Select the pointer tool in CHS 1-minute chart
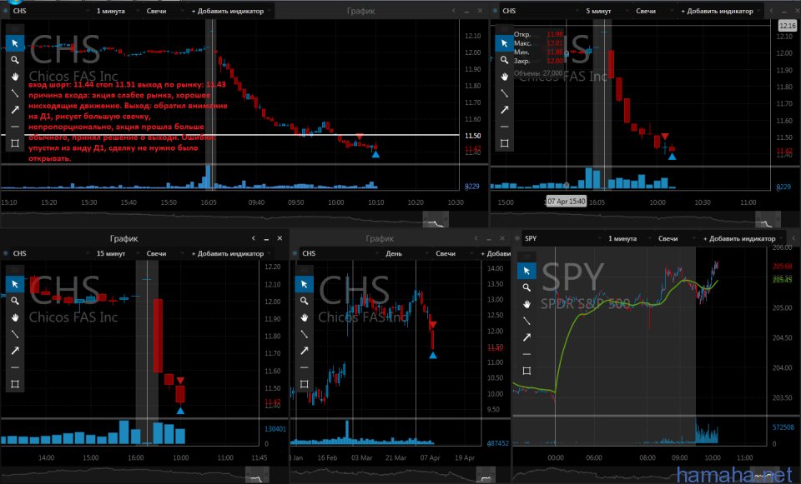 coord(15,43)
